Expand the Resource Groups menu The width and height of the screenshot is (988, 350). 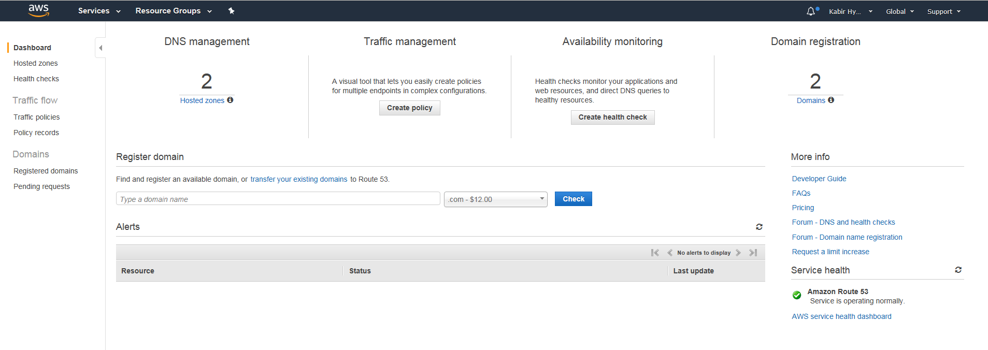[x=174, y=11]
